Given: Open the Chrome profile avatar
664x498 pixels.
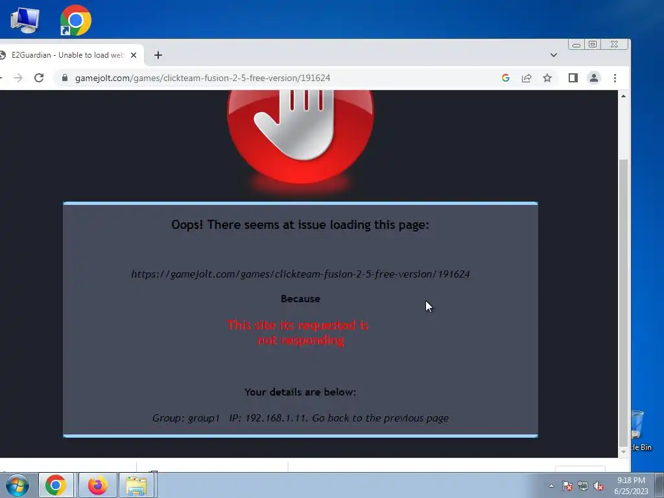Looking at the screenshot, I should tap(594, 78).
